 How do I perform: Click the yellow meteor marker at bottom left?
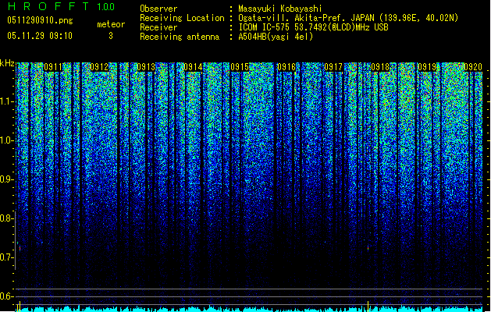(19, 307)
